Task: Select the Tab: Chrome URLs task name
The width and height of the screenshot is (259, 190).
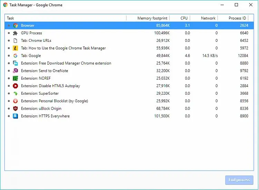Action: pyautogui.click(x=36, y=40)
